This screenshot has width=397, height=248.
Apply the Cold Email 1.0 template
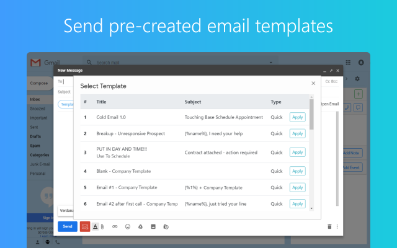pyautogui.click(x=297, y=117)
